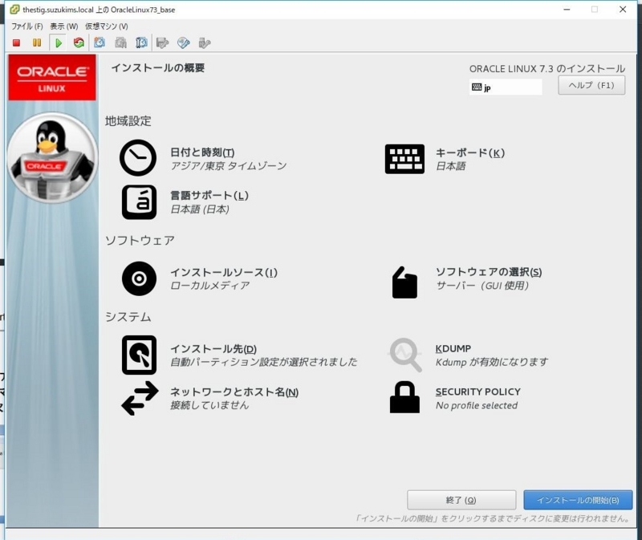Open インストールソース(I) link

coord(224,272)
